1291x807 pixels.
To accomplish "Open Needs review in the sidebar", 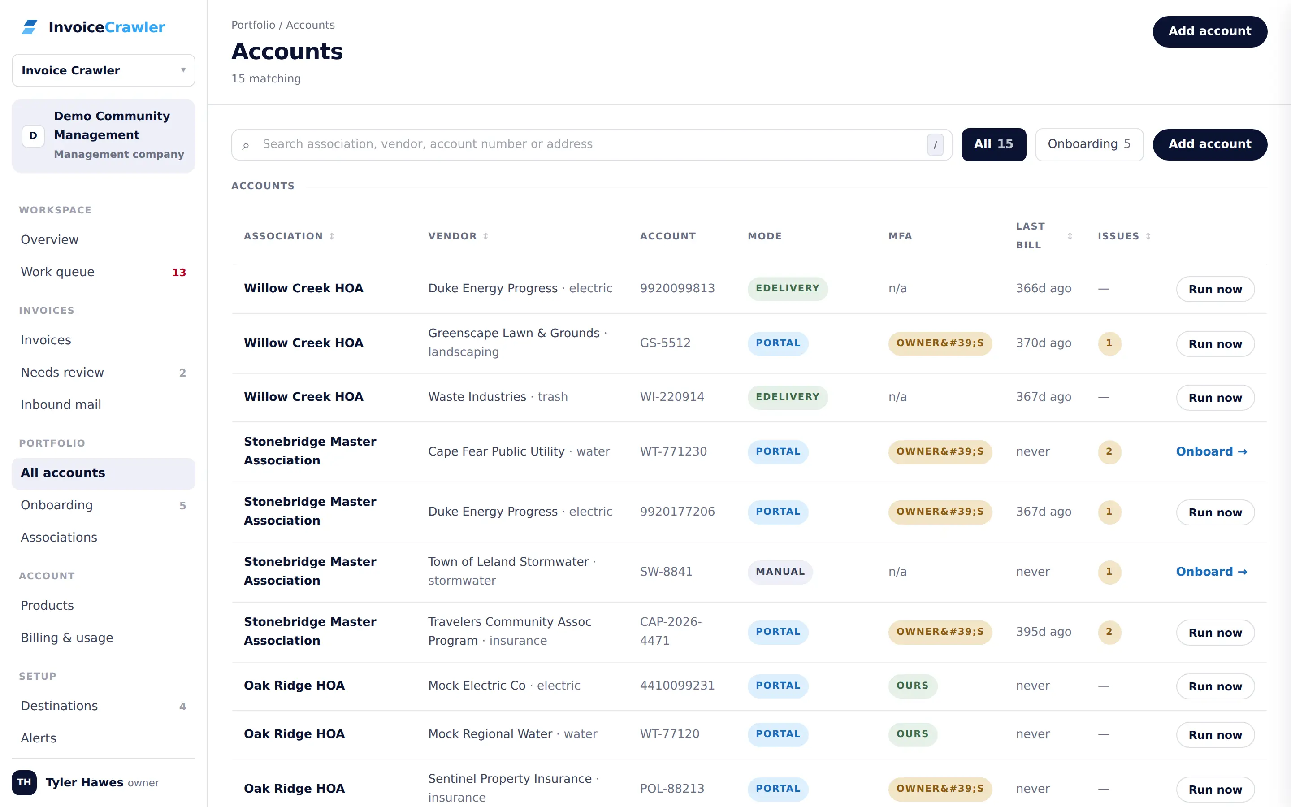I will [x=104, y=373].
